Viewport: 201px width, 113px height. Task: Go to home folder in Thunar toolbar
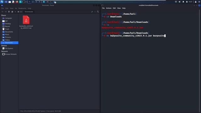12,12
